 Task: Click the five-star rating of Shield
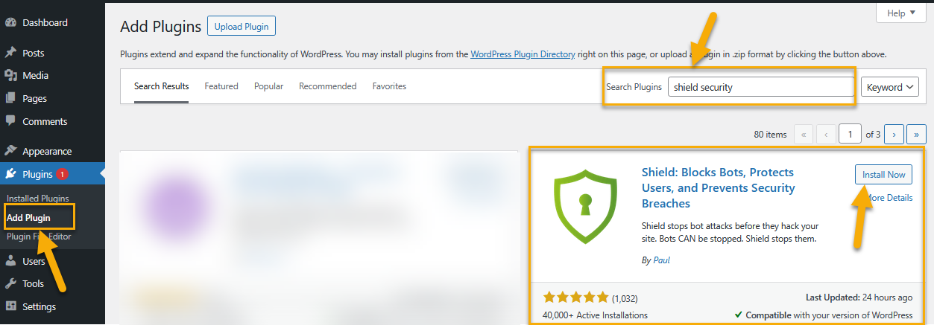coord(576,297)
